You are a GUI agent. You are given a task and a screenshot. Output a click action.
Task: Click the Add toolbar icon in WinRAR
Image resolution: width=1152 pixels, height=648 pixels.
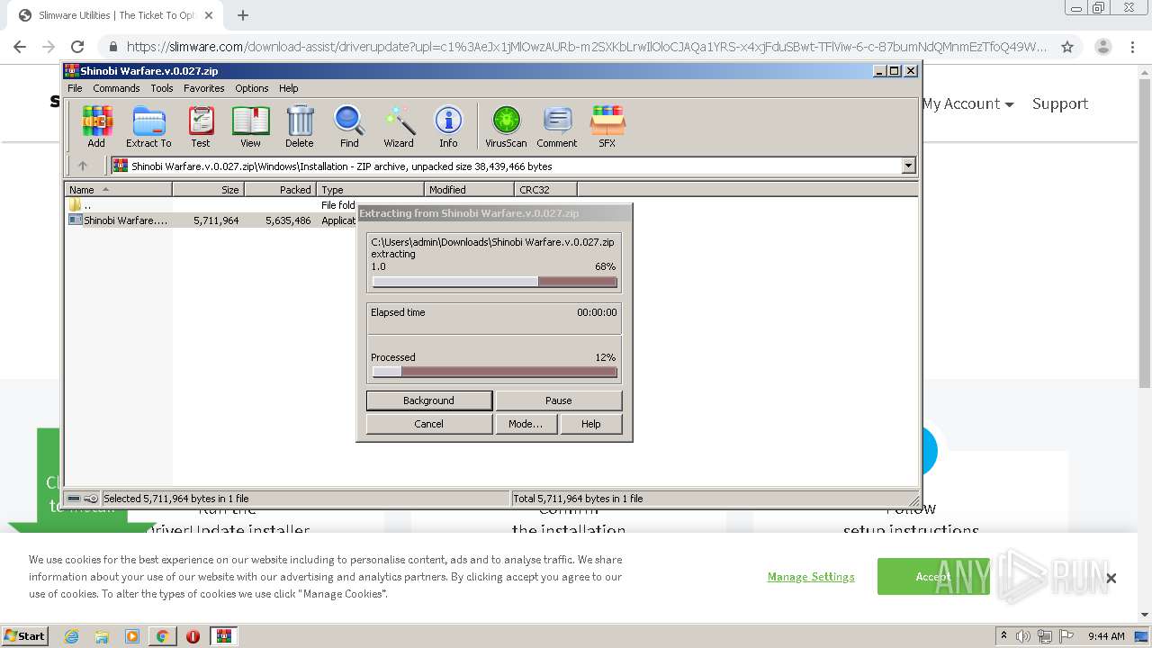[x=96, y=126]
